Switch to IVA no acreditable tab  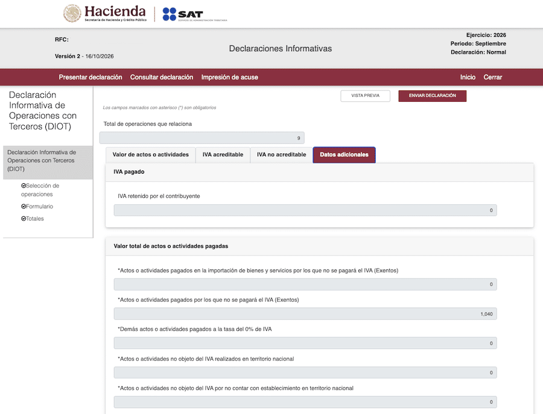[282, 155]
